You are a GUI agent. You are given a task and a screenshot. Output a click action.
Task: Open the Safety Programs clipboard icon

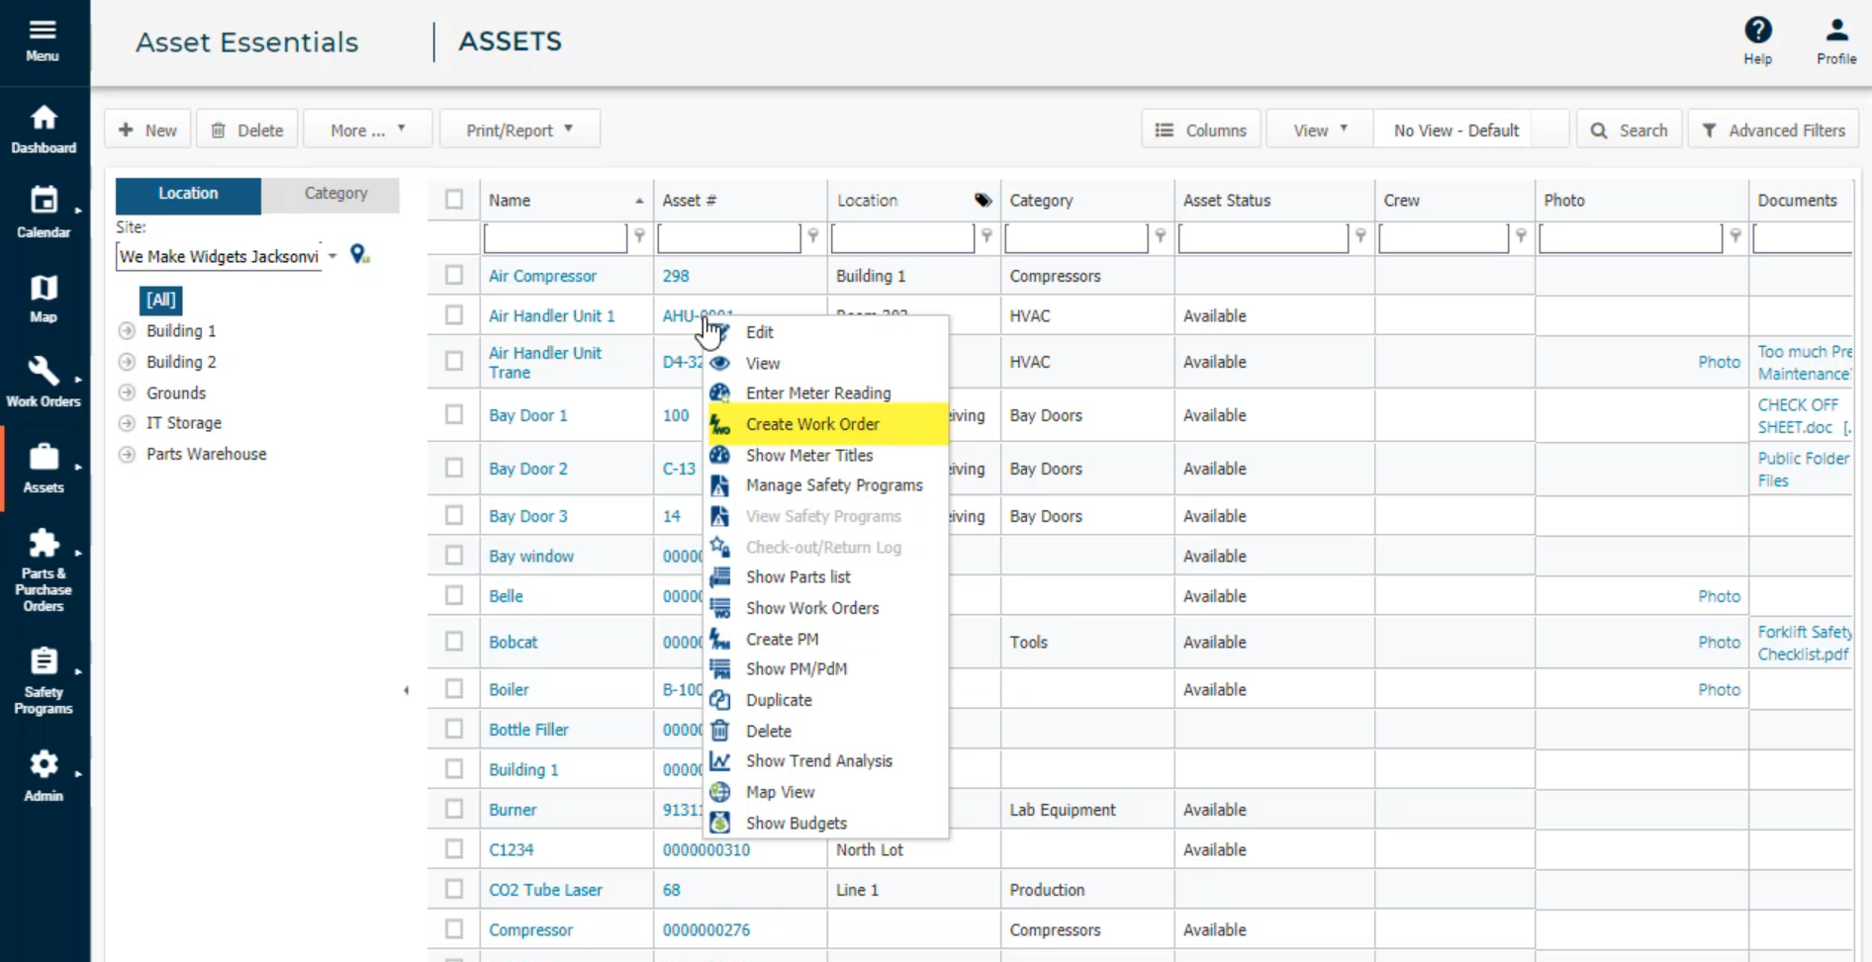pos(44,662)
